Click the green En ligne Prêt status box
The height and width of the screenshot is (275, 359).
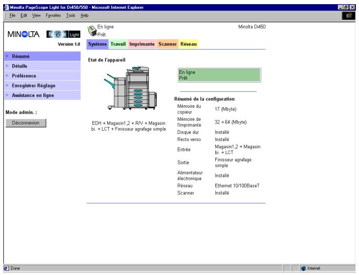point(219,75)
